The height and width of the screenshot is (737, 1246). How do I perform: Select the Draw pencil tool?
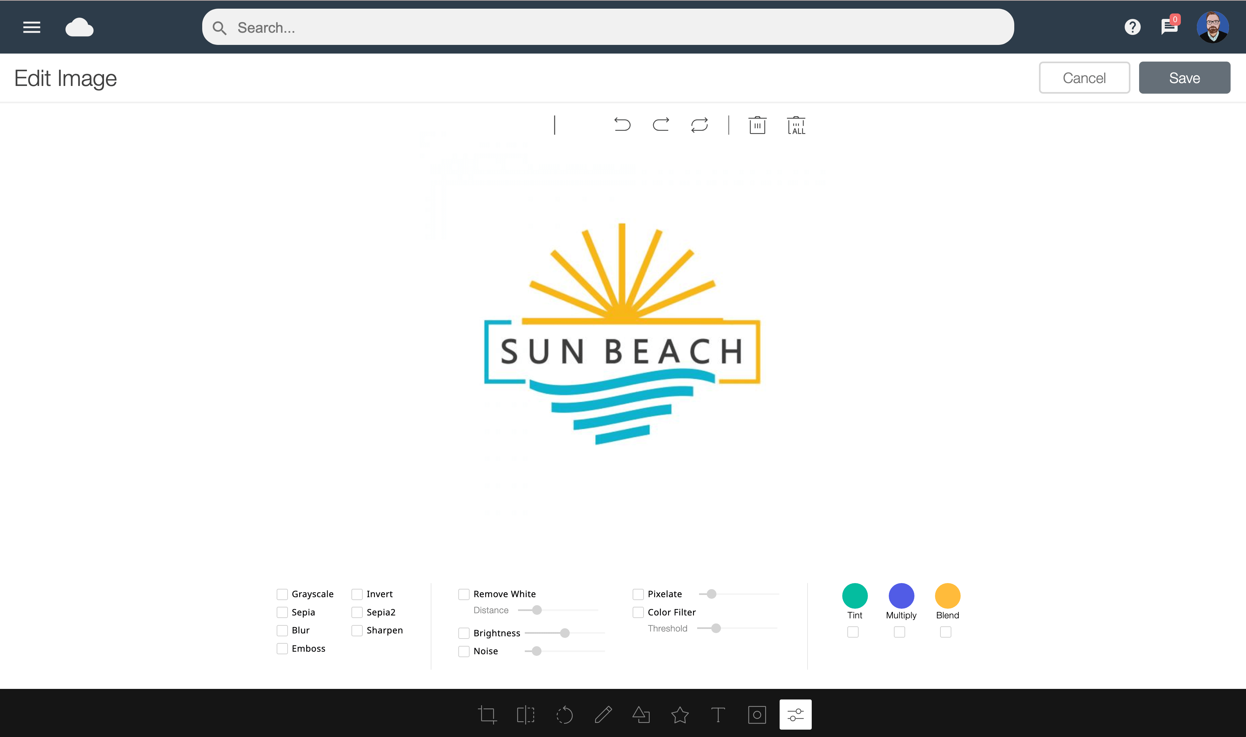[603, 715]
